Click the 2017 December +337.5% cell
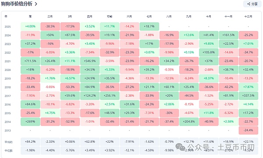 tap(249, 96)
